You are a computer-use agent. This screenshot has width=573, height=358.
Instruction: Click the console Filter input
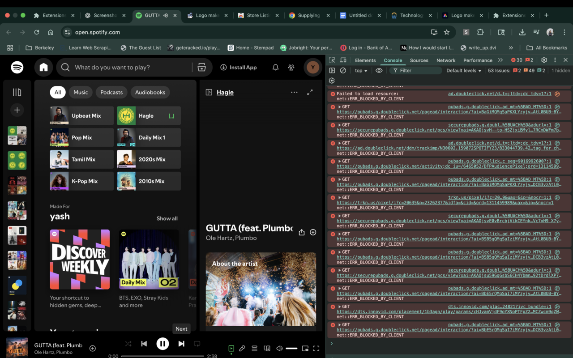[x=415, y=70]
